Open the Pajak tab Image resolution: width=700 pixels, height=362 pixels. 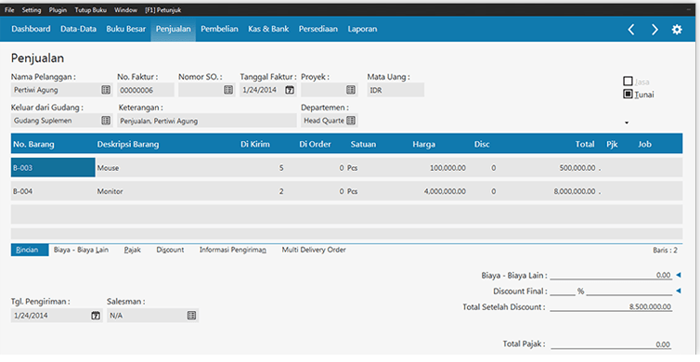132,250
